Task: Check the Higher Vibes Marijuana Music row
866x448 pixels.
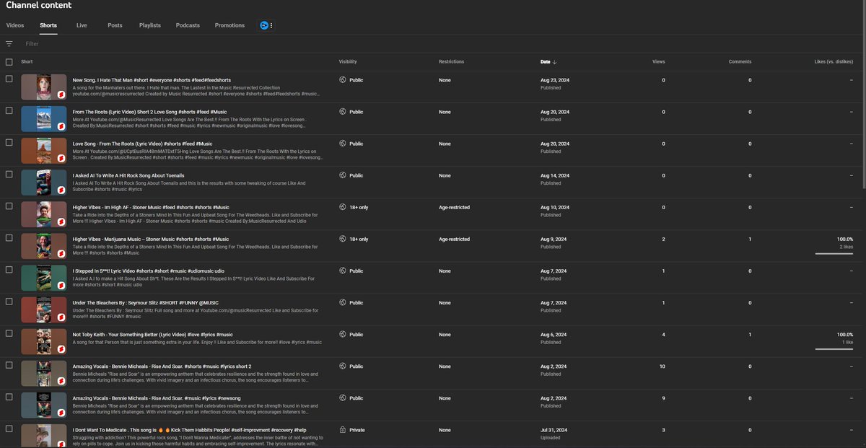Action: pos(9,237)
